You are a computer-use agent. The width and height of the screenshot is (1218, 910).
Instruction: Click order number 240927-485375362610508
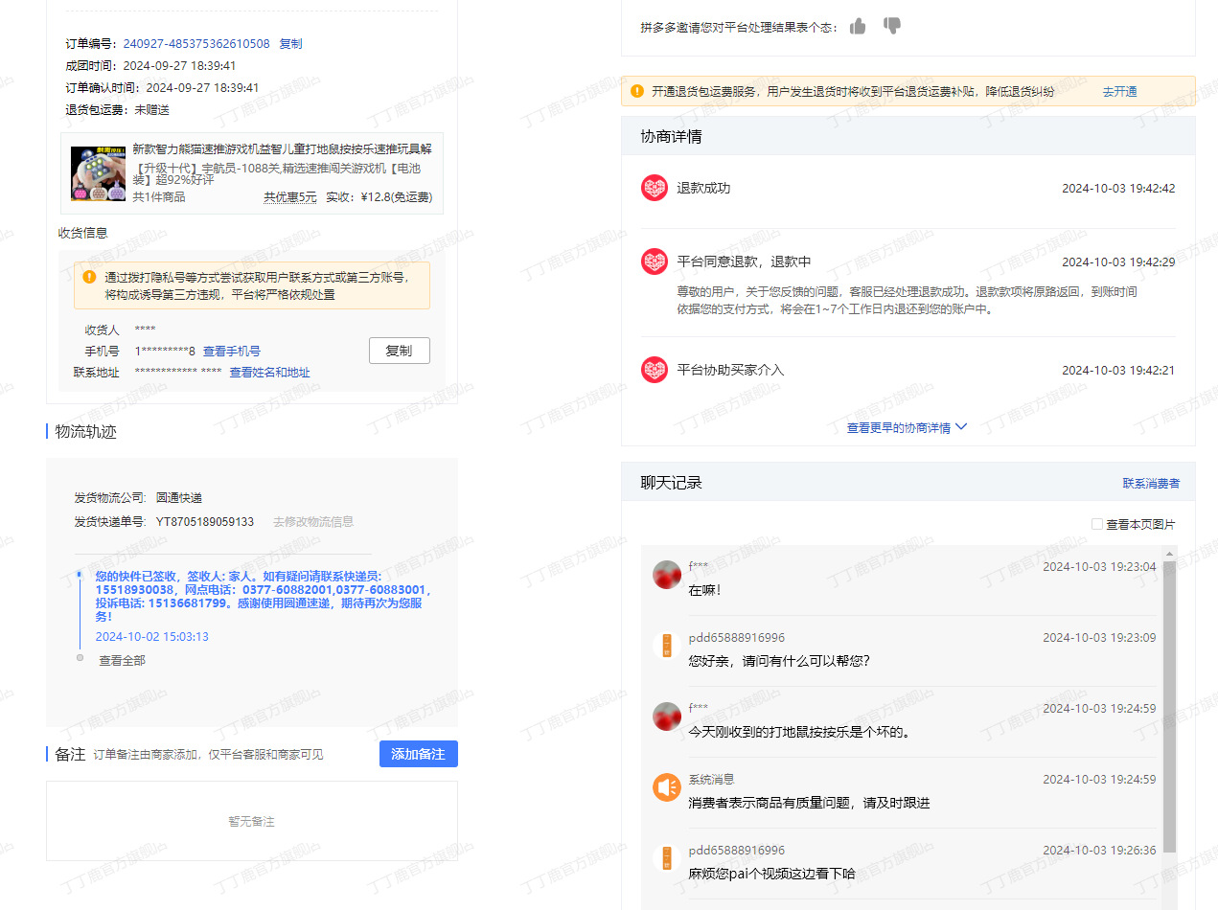point(196,43)
